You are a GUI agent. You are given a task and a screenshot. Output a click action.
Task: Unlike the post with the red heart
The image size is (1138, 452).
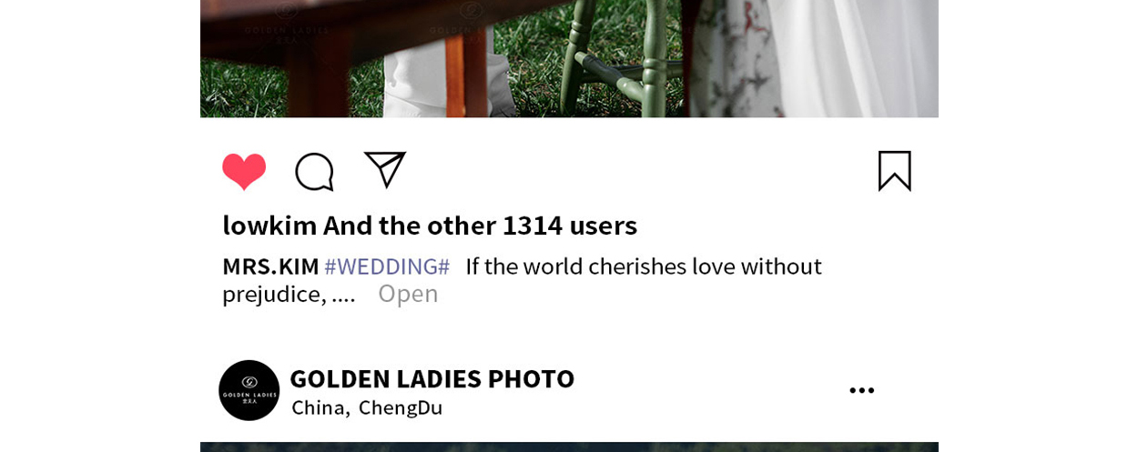(244, 171)
